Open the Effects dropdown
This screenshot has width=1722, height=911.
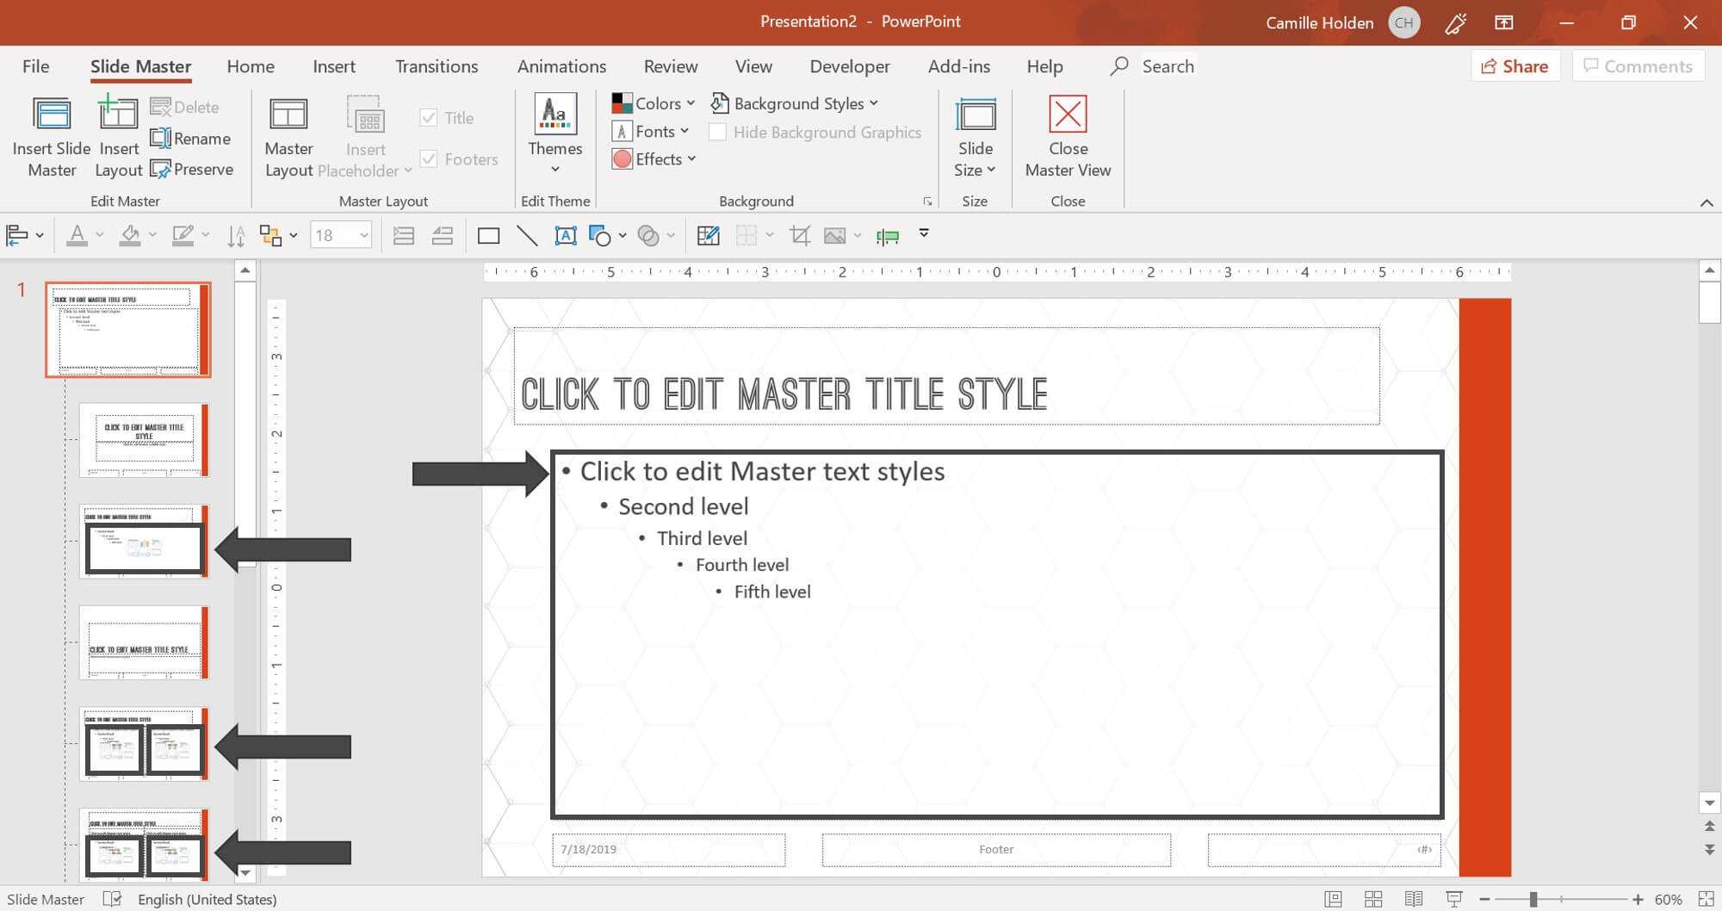pyautogui.click(x=654, y=158)
